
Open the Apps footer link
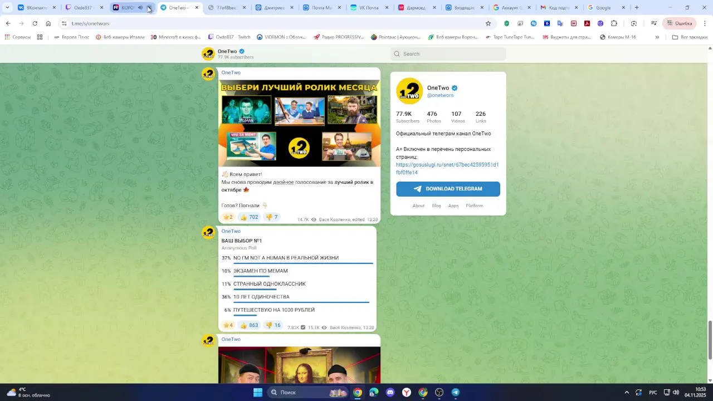click(x=453, y=206)
